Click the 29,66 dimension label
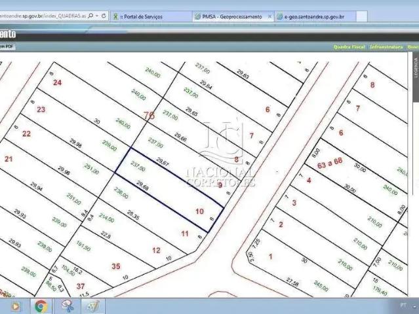 point(180,137)
